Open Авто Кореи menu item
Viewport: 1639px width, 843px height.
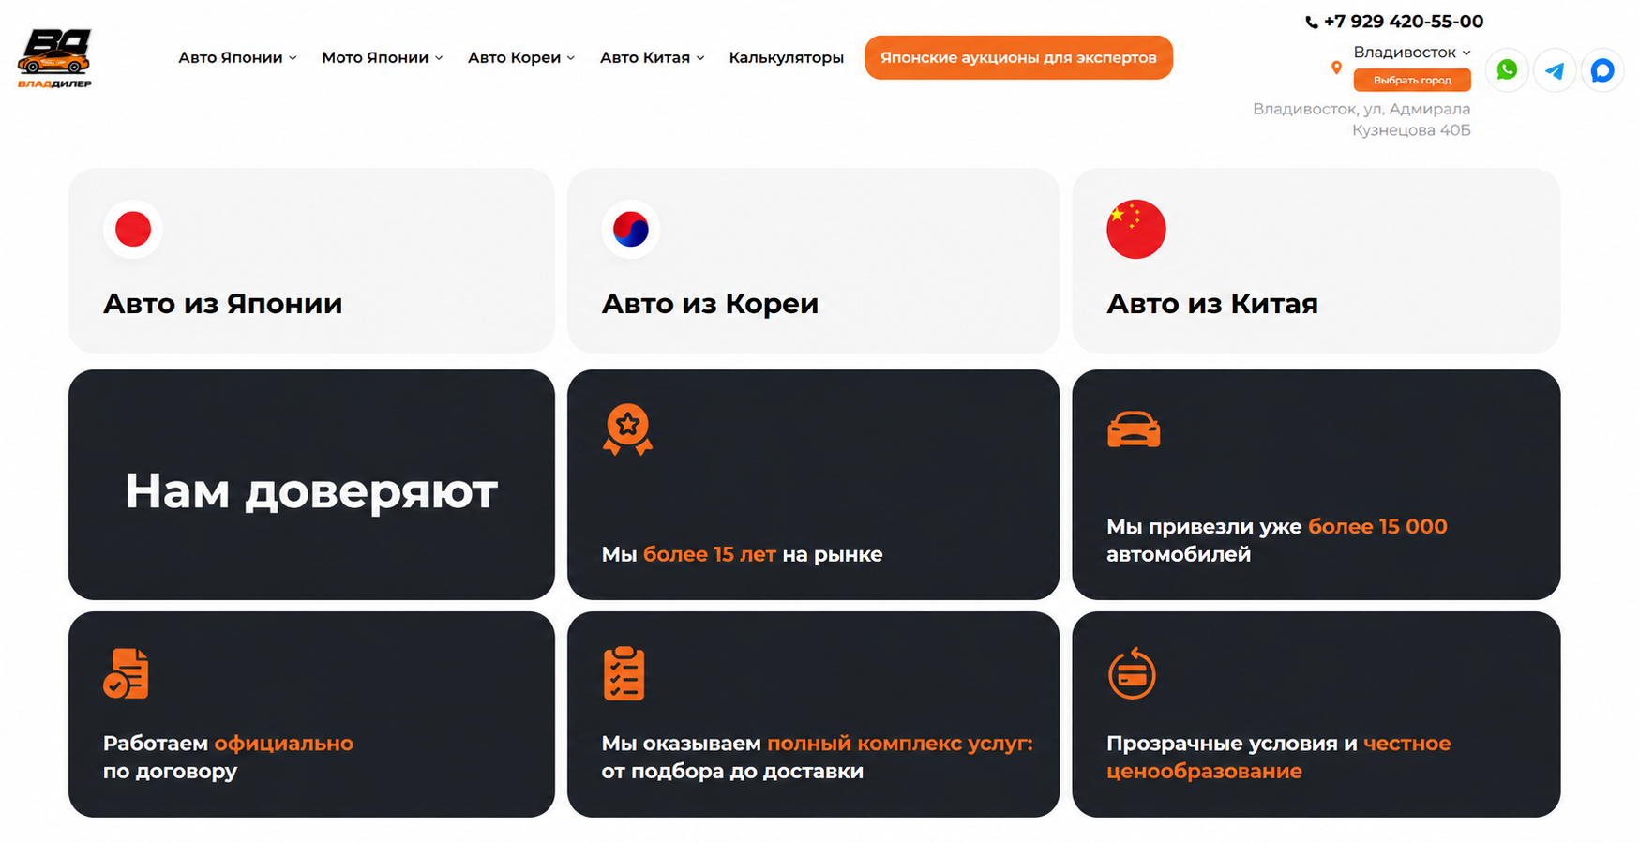515,58
